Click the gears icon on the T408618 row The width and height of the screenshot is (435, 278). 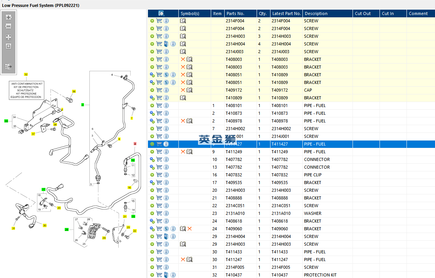point(152,221)
